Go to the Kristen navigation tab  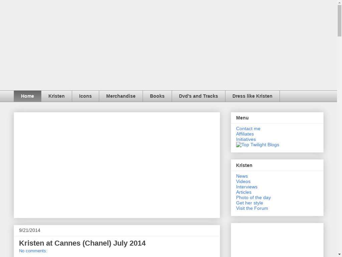pyautogui.click(x=56, y=96)
